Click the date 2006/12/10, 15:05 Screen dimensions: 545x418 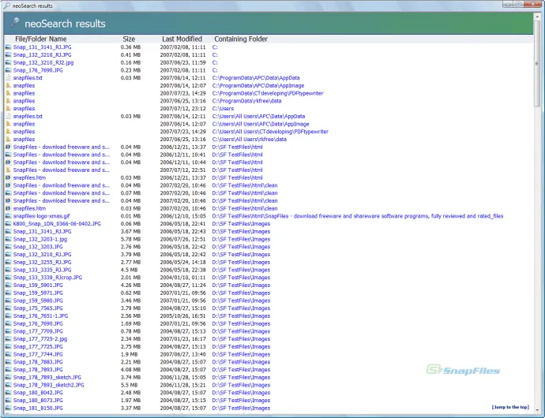pos(182,216)
